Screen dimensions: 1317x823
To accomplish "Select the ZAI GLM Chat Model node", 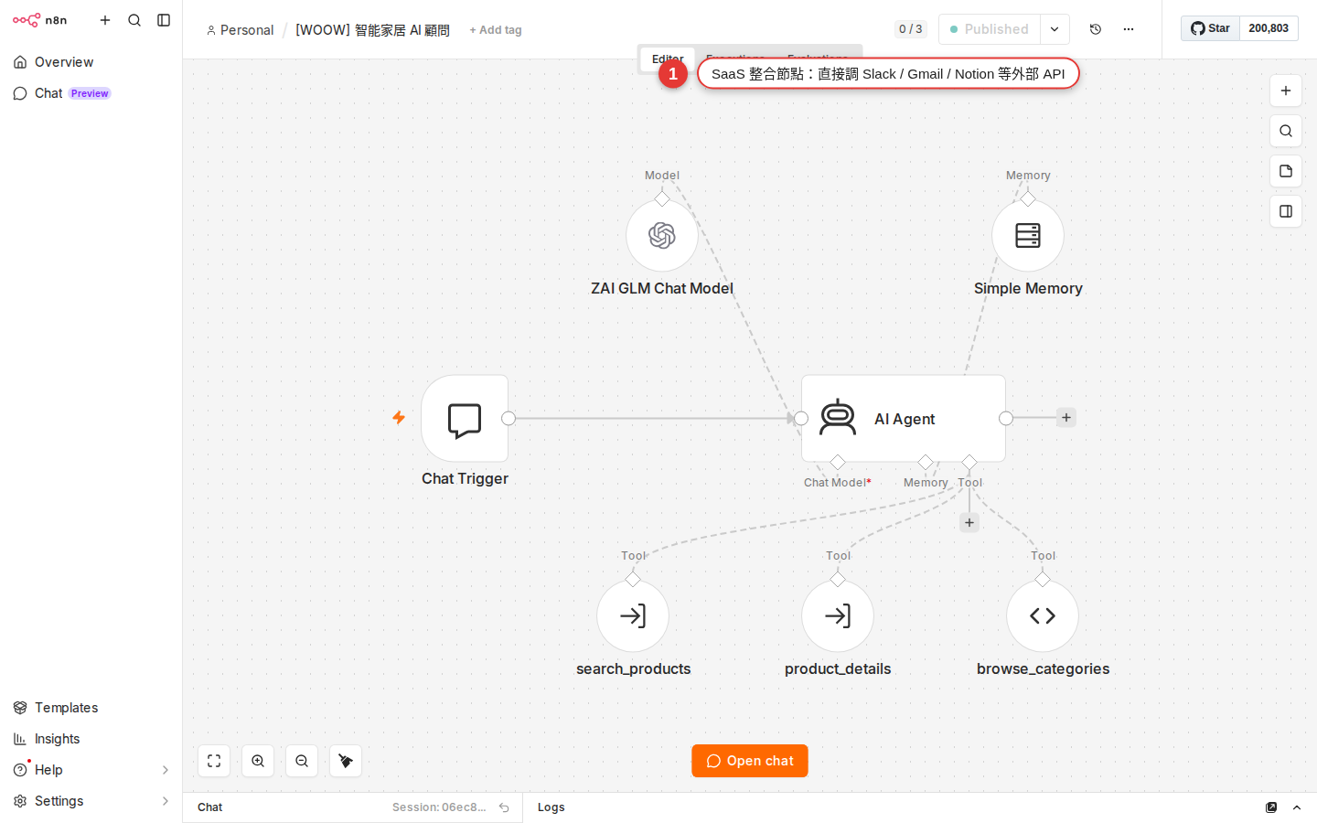I will click(662, 235).
